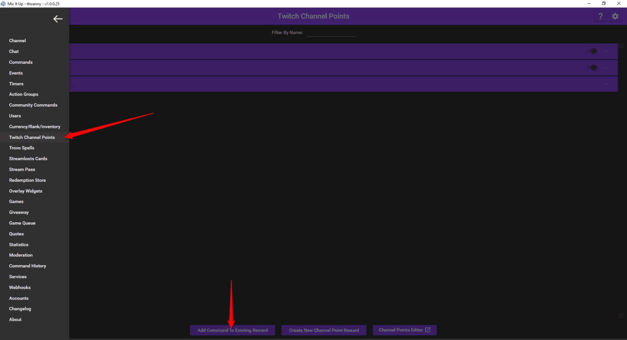627x340 pixels.
Task: Select Events in the sidebar
Action: 16,73
